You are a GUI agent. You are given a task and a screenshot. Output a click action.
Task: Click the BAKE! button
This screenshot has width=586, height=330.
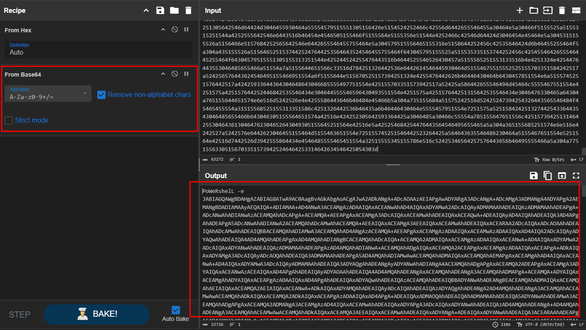[96, 314]
